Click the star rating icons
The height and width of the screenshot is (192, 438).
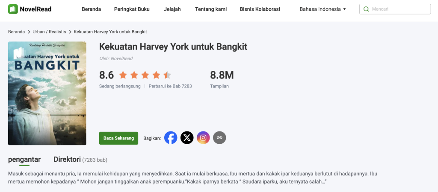145,76
